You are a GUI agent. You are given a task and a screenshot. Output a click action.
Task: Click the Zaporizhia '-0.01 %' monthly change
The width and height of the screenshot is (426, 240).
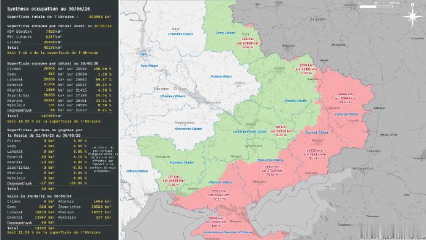coord(79,168)
